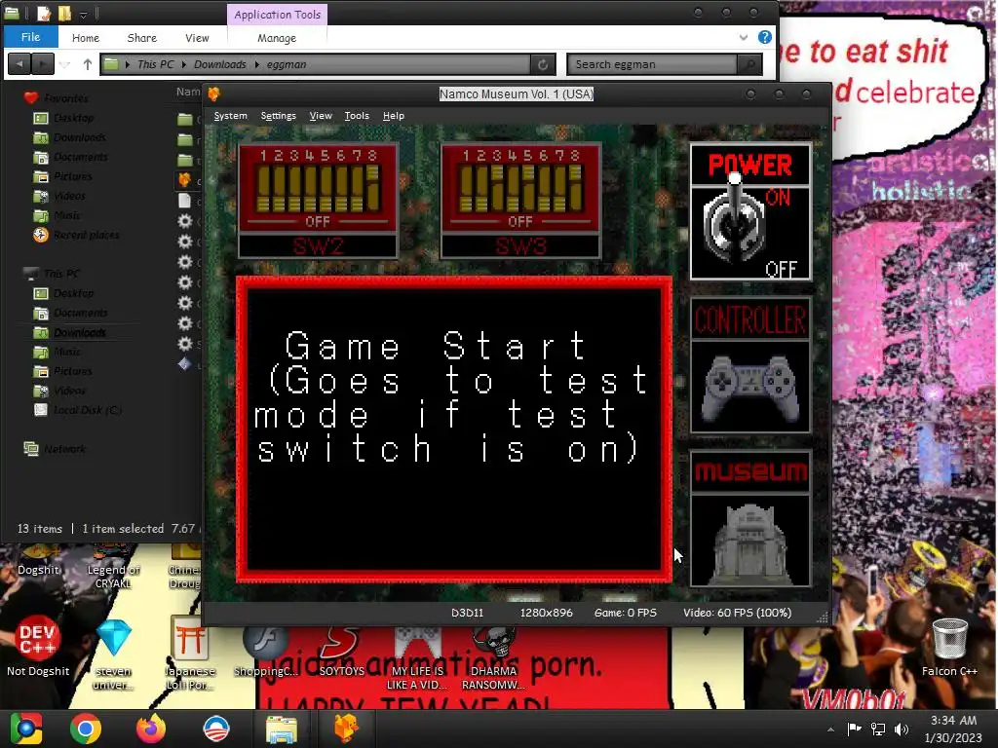The image size is (998, 748).
Task: Open the volume control tray icon
Action: [901, 729]
